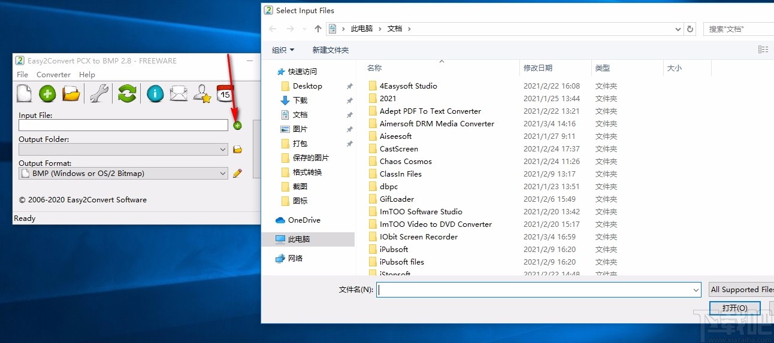Viewport: 774px width, 343px height.
Task: Select 图标 in navigation pane
Action: click(x=300, y=201)
